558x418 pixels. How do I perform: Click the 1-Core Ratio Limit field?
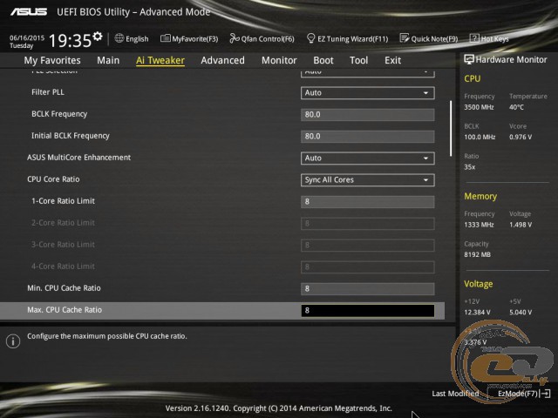click(368, 202)
